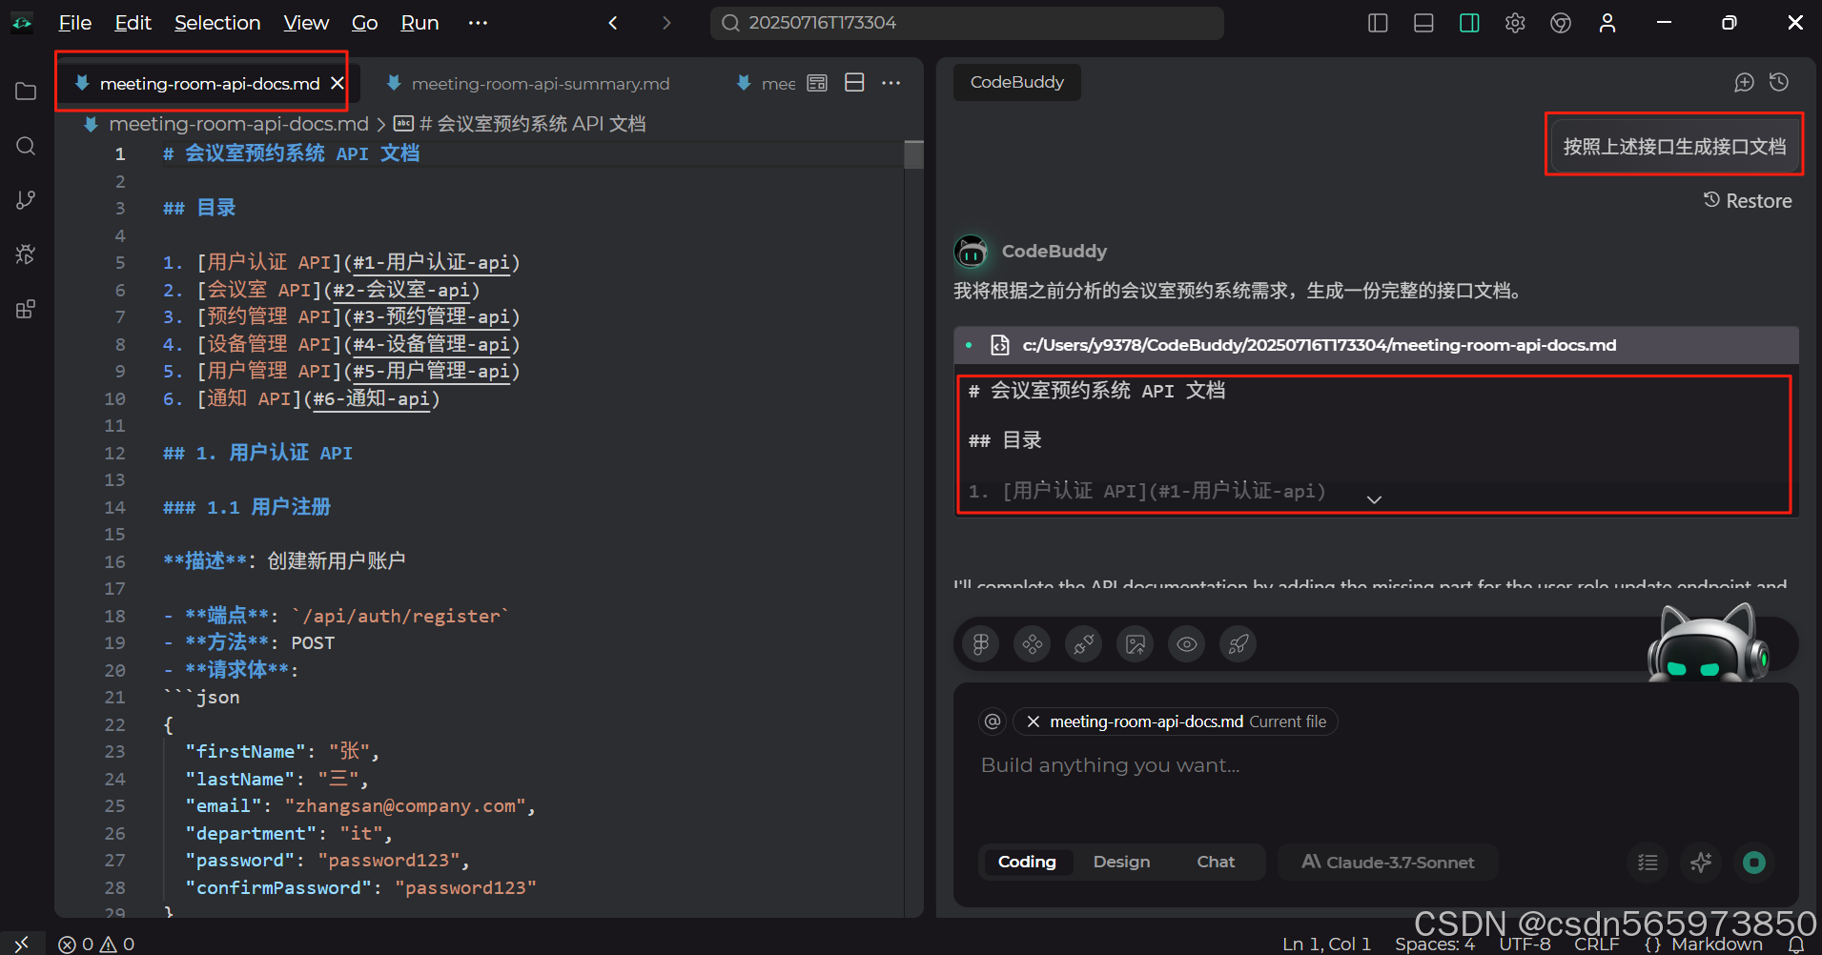Image resolution: width=1822 pixels, height=955 pixels.
Task: Close the meeting-room-api-docs.md tab
Action: [x=337, y=84]
